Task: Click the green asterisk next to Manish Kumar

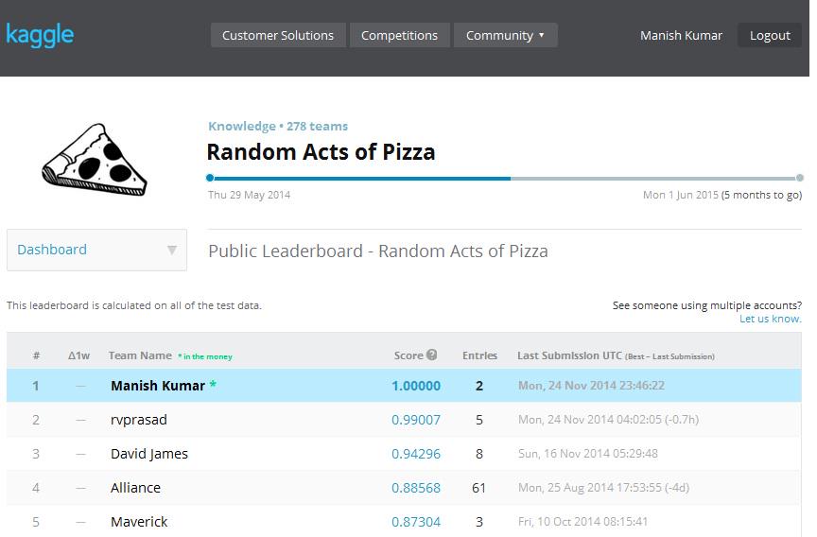Action: click(x=213, y=385)
